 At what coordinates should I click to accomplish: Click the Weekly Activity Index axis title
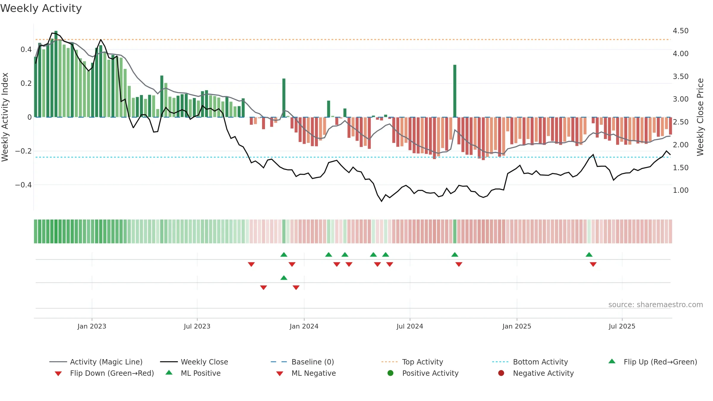click(5, 117)
